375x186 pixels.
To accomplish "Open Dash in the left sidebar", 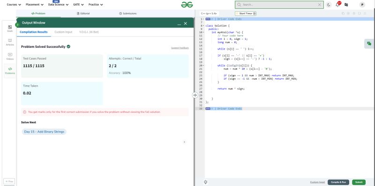I will click(10, 29).
